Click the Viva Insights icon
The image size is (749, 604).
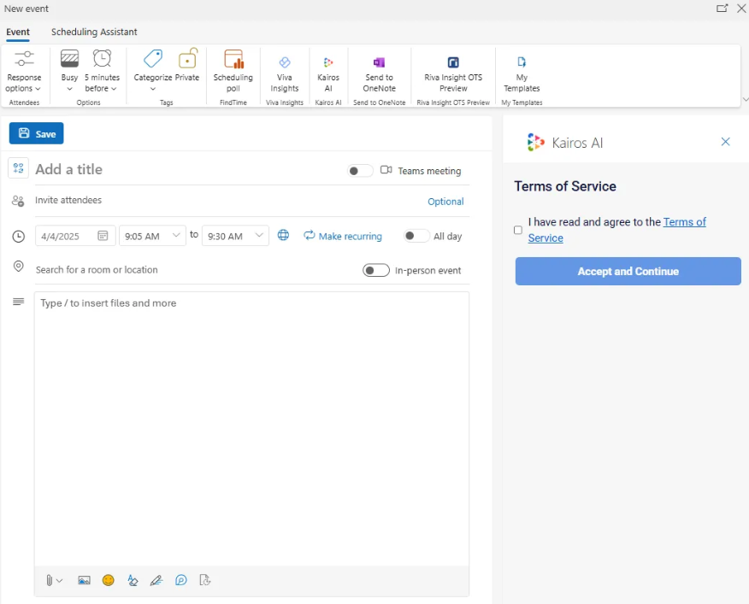click(x=285, y=71)
